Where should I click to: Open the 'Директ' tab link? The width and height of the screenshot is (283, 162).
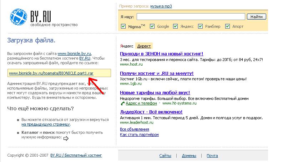pos(144,46)
